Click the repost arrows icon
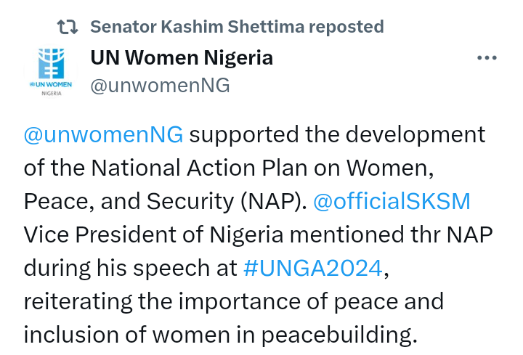The height and width of the screenshot is (355, 523). [68, 28]
